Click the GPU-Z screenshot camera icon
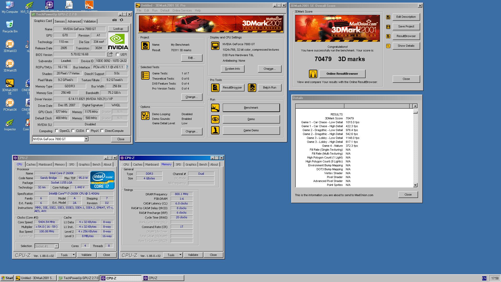 114,20
